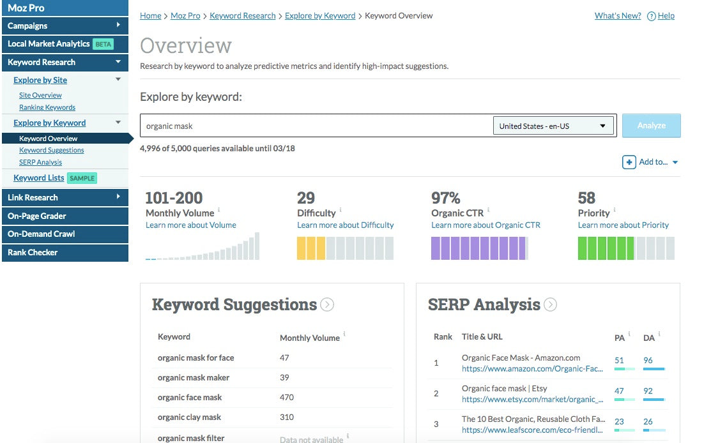Collapse the Keyword Research section arrow

coord(118,62)
